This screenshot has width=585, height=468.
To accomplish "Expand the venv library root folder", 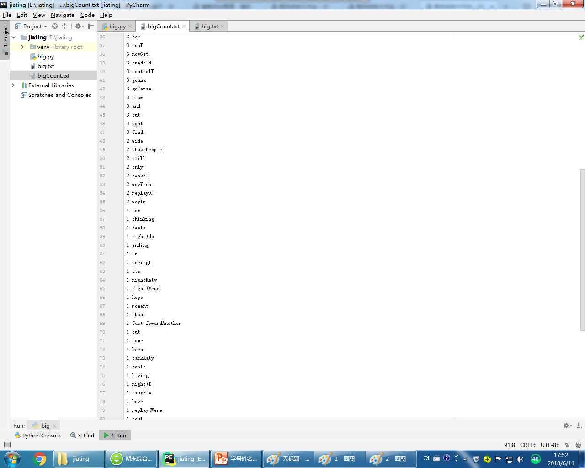I will pos(22,47).
